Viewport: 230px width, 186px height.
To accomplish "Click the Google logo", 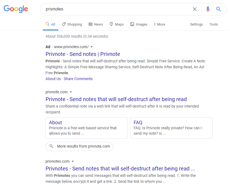I will pyautogui.click(x=16, y=9).
